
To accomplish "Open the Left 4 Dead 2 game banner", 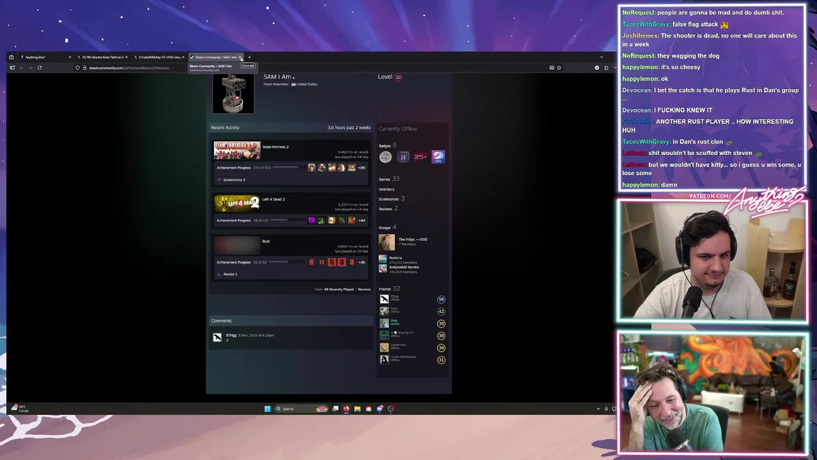I will (x=237, y=203).
